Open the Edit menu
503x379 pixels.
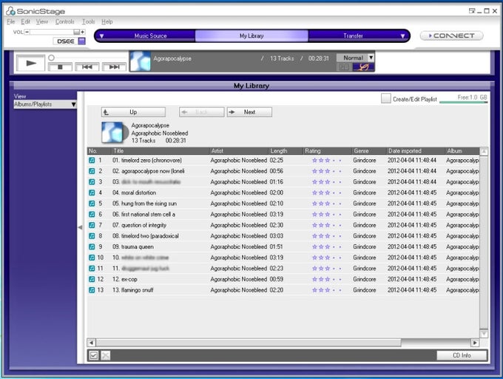click(x=25, y=21)
